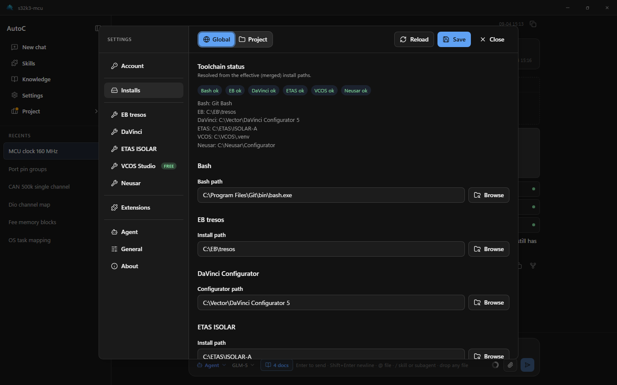The height and width of the screenshot is (385, 617).
Task: Open the Agent mode dropdown
Action: 211,365
